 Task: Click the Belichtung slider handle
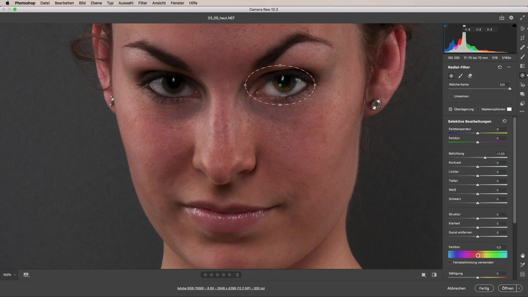click(485, 158)
